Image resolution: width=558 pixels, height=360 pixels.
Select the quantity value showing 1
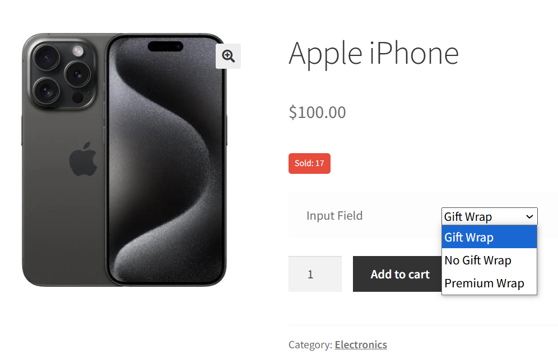pos(315,273)
